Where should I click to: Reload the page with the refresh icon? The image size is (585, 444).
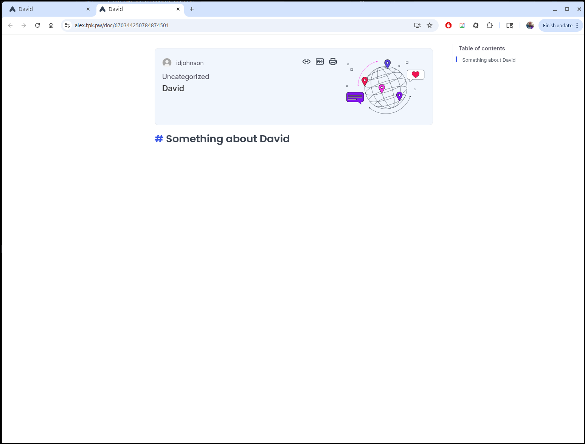(37, 25)
